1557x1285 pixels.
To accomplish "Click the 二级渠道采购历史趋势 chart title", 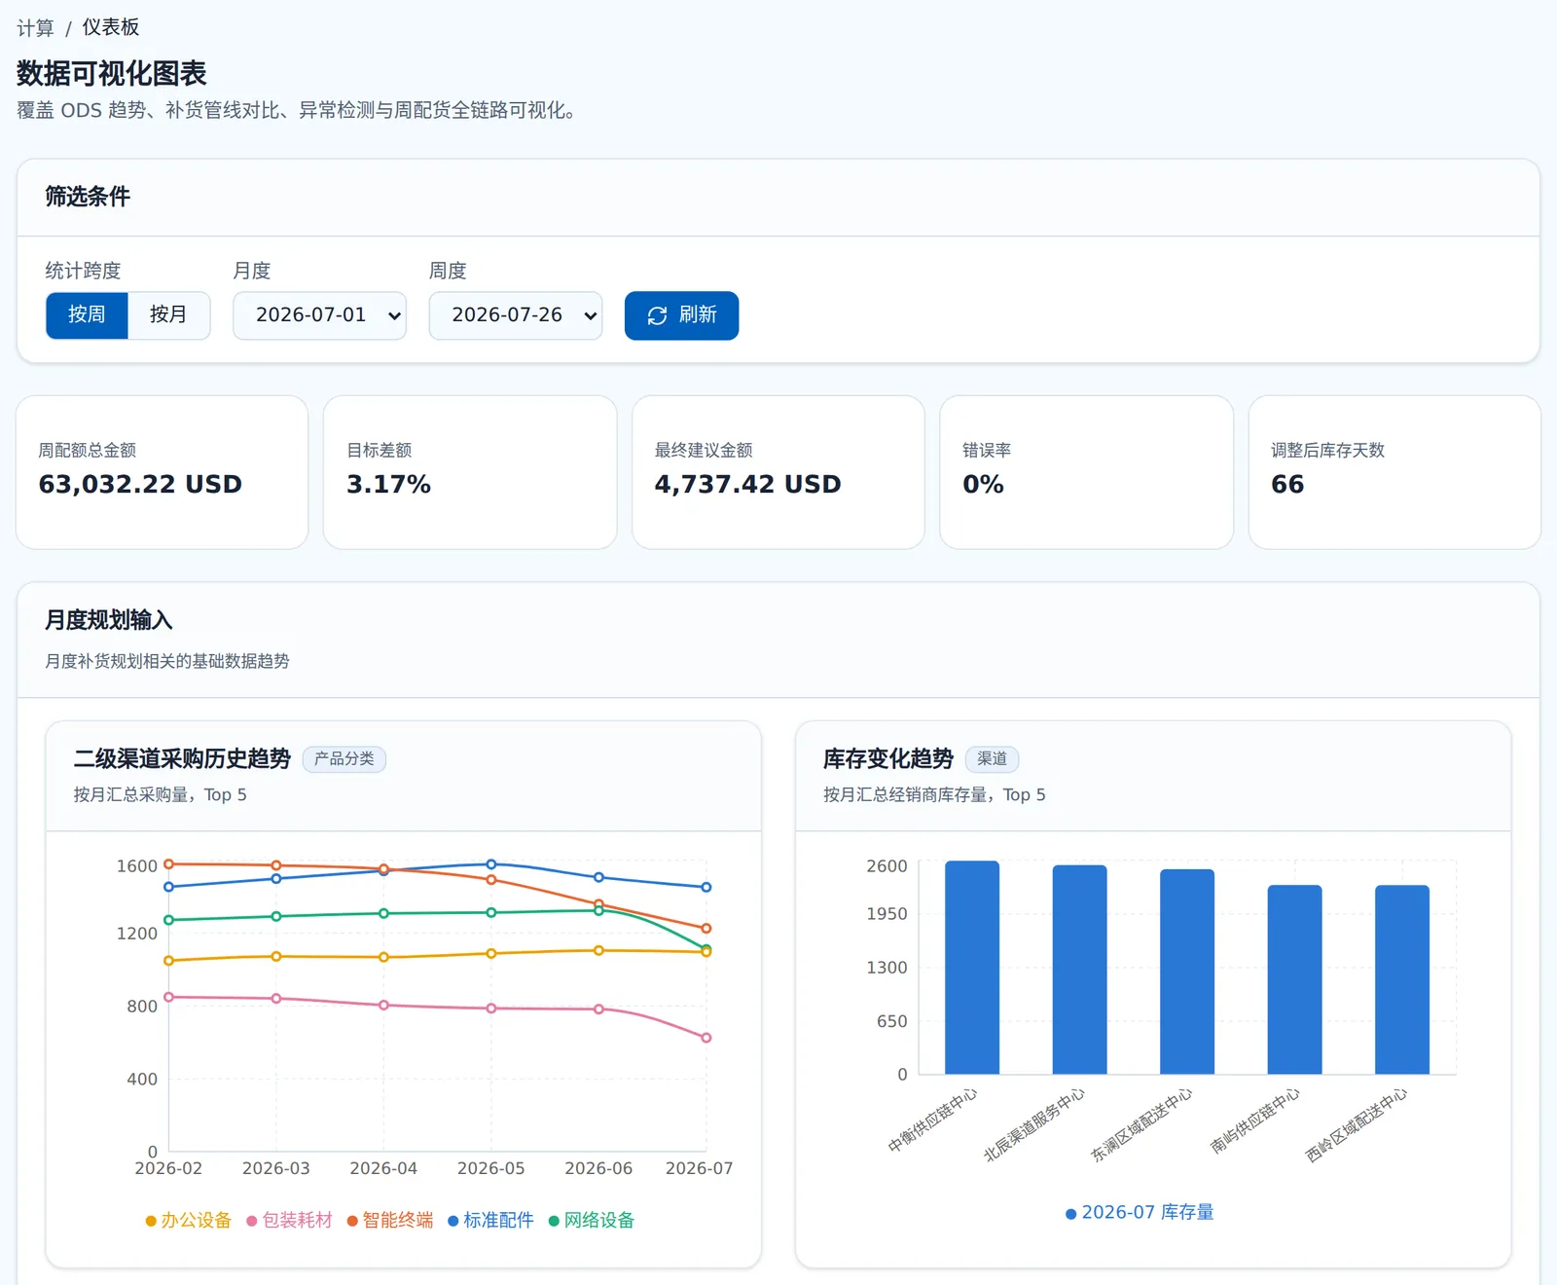I will (x=182, y=758).
